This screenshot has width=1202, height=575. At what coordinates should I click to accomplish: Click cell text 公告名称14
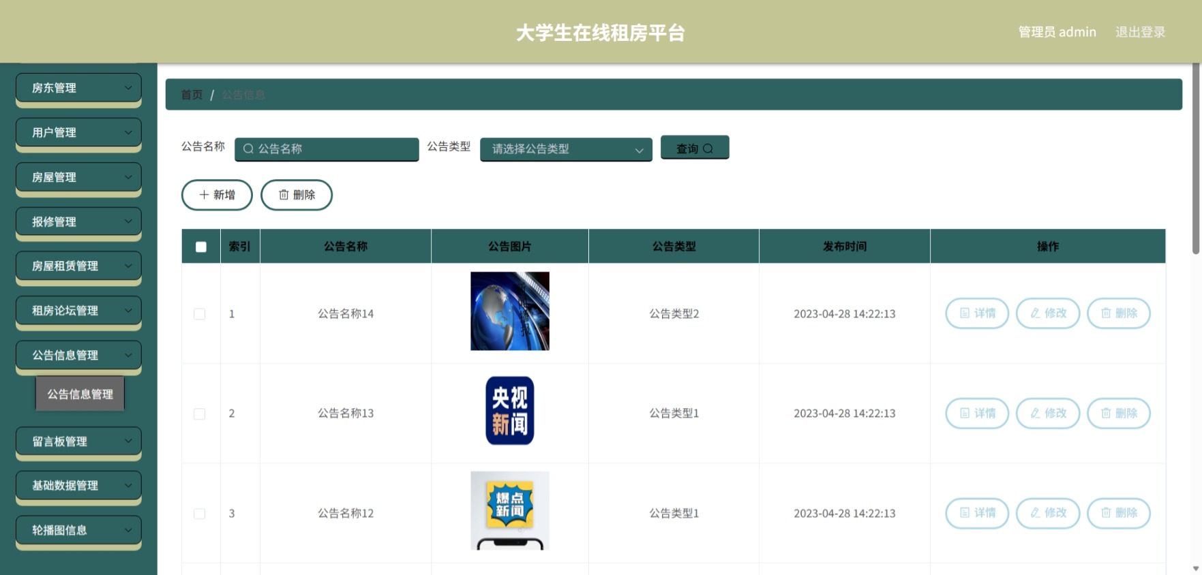[x=346, y=314]
